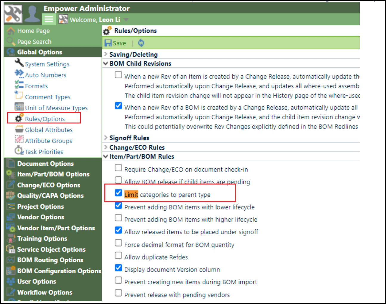Toggle Limit categories to parent type checkbox

(118, 193)
